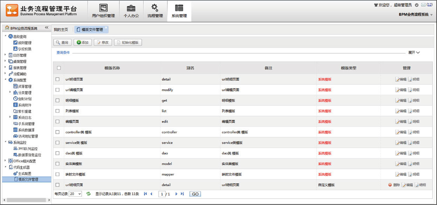Click the 初始化模版 button
The height and width of the screenshot is (205, 437).
click(128, 43)
